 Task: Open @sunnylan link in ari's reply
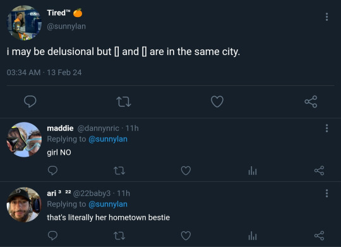108,204
